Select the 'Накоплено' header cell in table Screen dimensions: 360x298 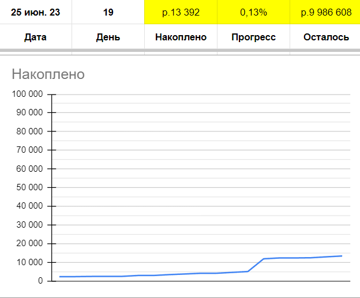point(181,37)
